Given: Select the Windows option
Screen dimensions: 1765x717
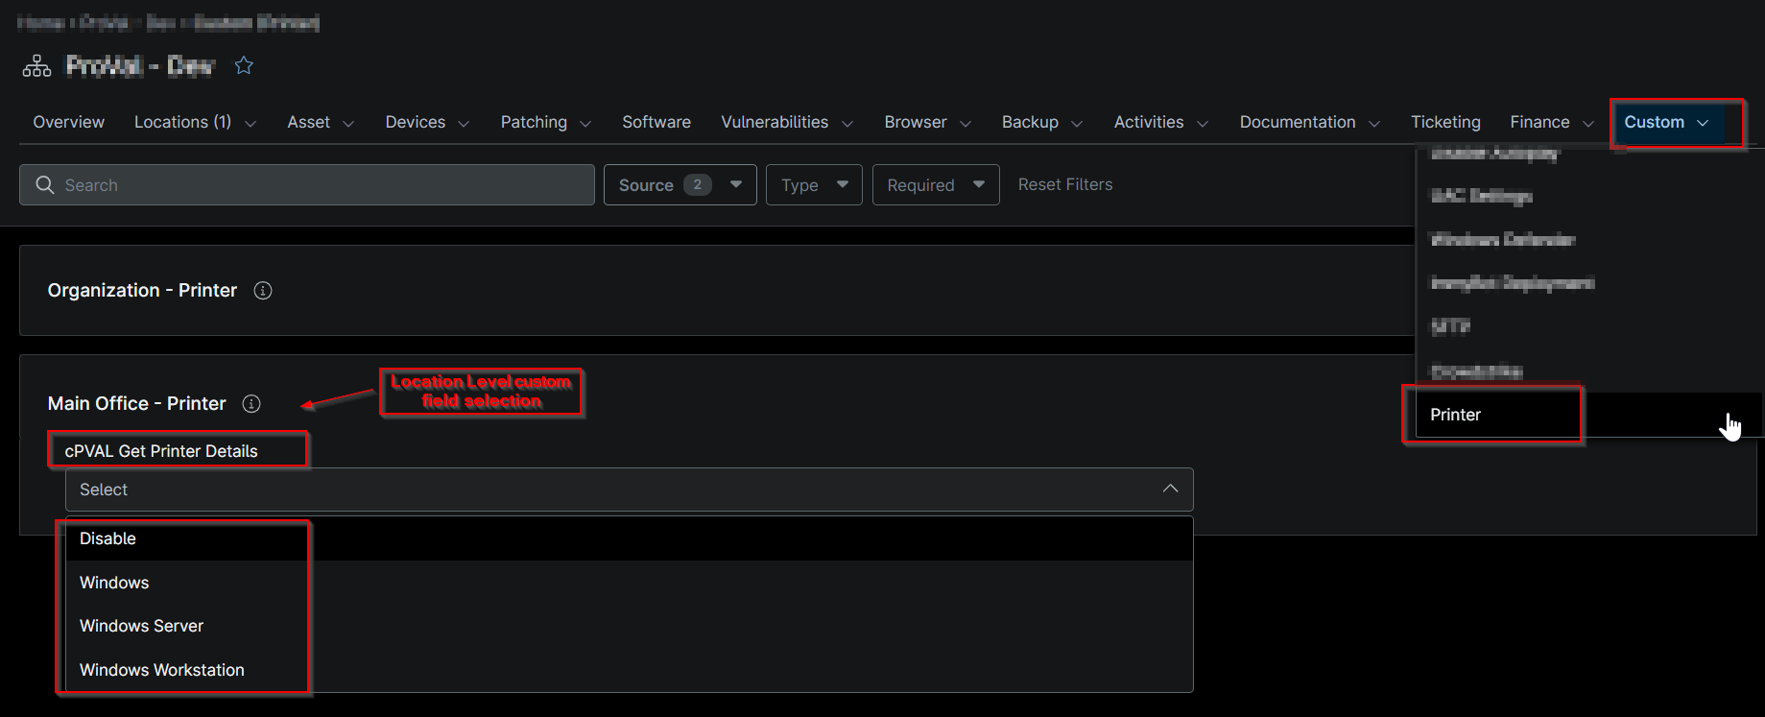Looking at the screenshot, I should (x=629, y=583).
